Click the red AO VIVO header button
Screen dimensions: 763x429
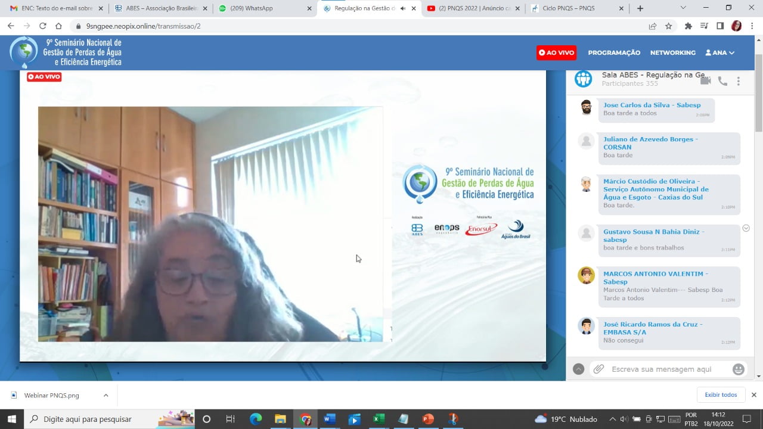pos(556,52)
